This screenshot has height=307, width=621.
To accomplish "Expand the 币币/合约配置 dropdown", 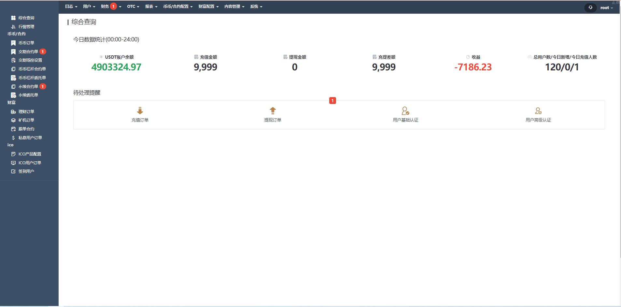I will click(178, 7).
